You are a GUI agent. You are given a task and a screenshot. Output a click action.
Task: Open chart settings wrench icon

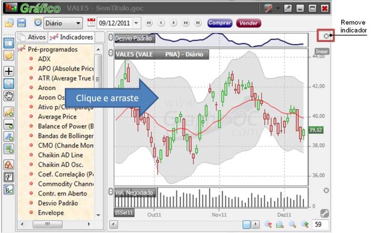point(325,213)
